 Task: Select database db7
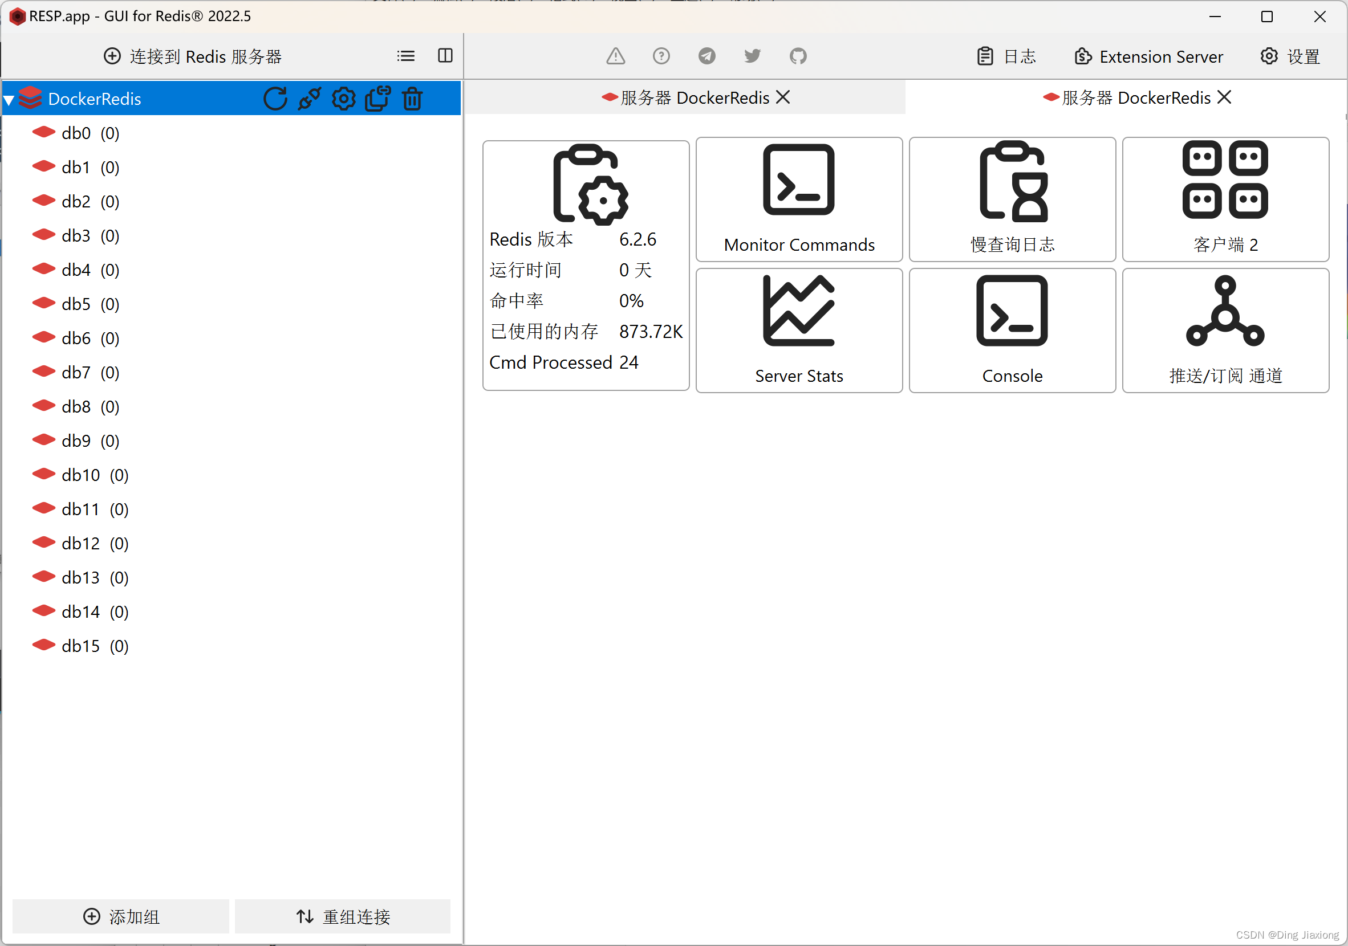(232, 372)
